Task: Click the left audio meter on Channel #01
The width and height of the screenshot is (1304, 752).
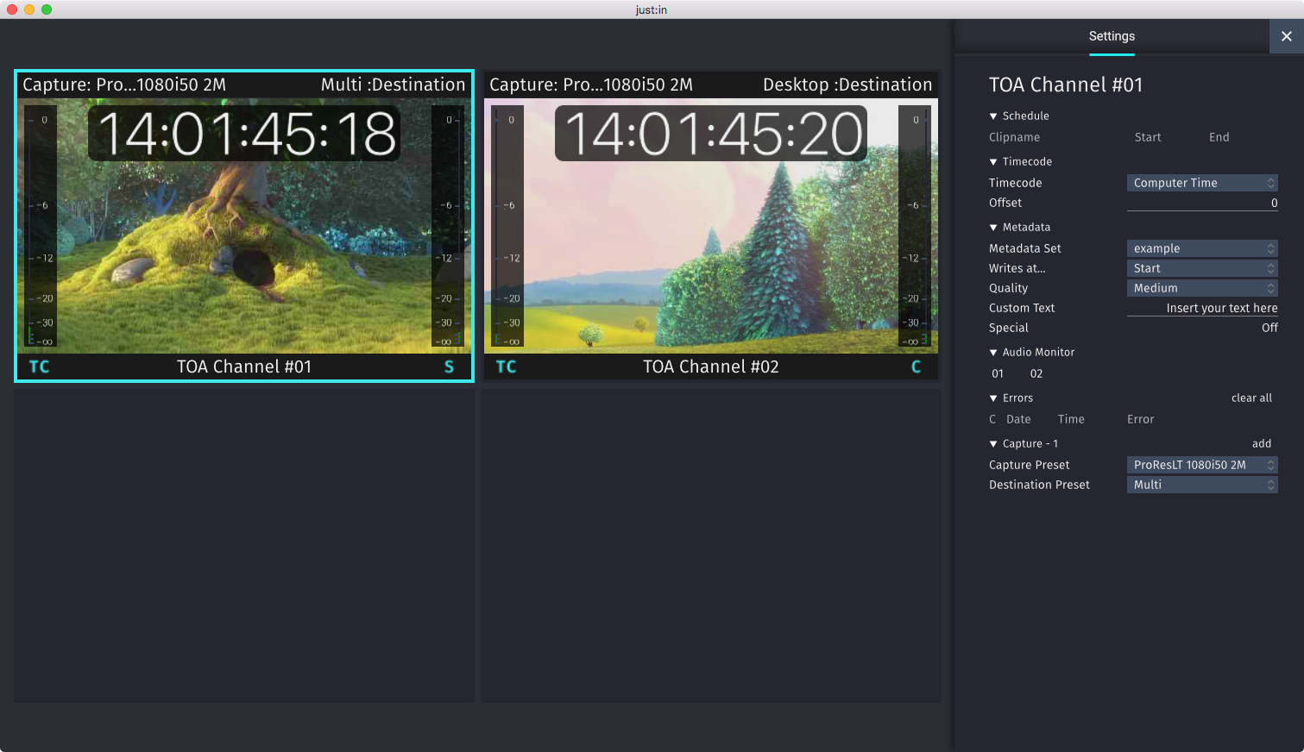Action: pos(41,226)
